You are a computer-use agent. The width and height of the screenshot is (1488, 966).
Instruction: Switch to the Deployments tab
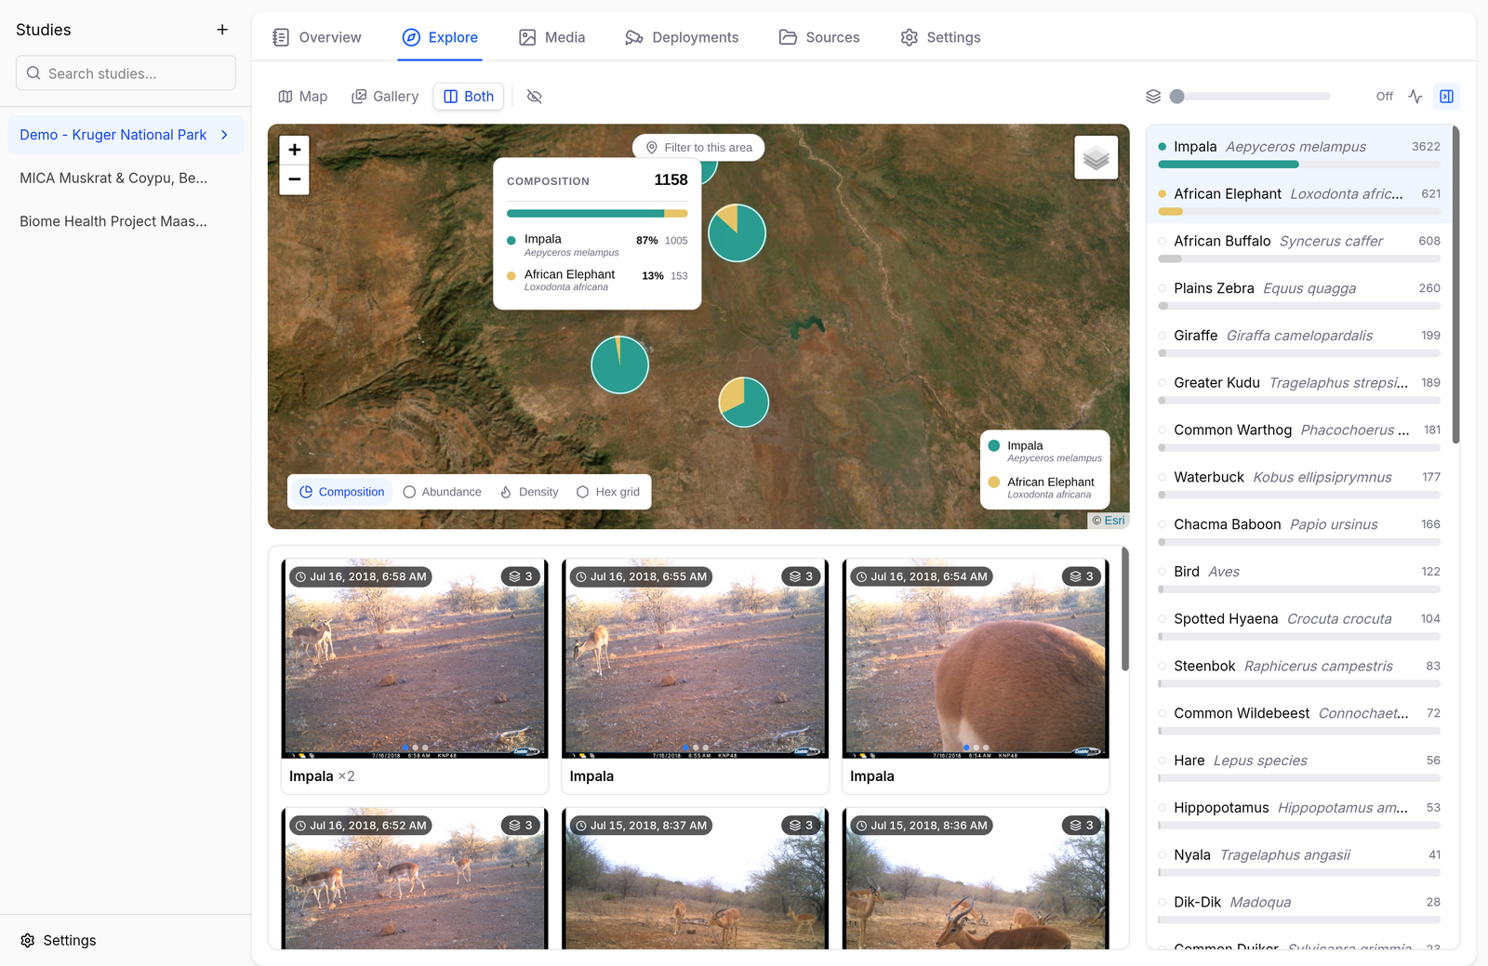point(682,37)
